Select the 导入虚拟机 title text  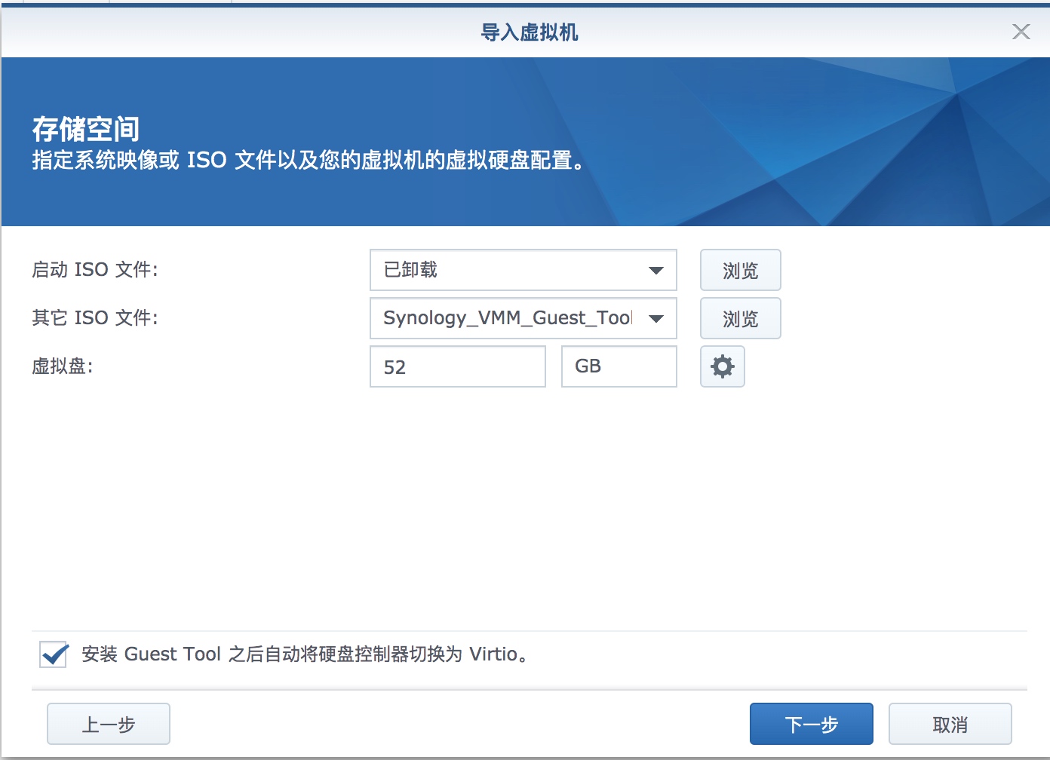pyautogui.click(x=529, y=32)
